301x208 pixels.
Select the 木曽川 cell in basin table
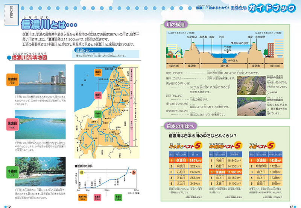tap(220, 184)
